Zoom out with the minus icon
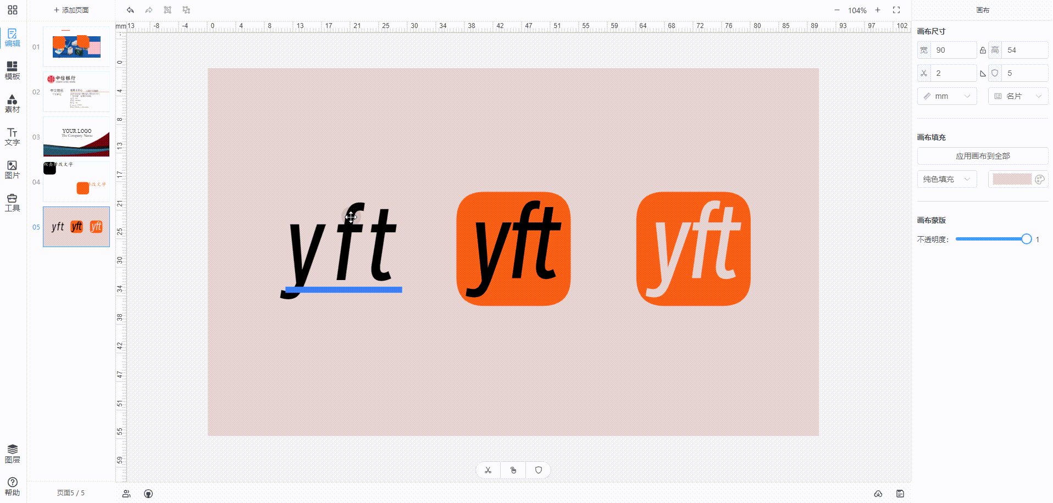1053x503 pixels. (837, 10)
